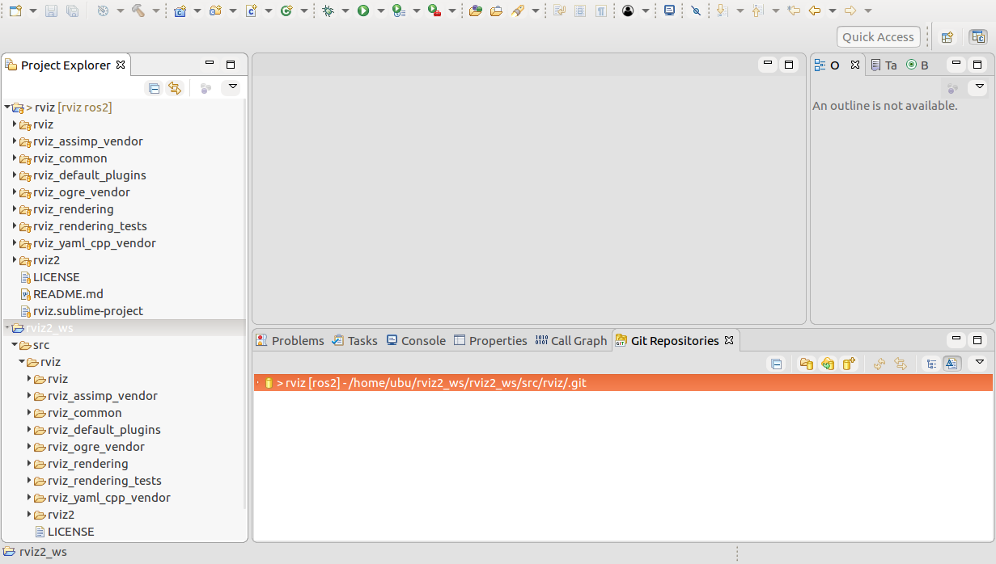Viewport: 996px width, 564px height.
Task: Select the rviz [ros2] repository entry
Action: pyautogui.click(x=430, y=383)
